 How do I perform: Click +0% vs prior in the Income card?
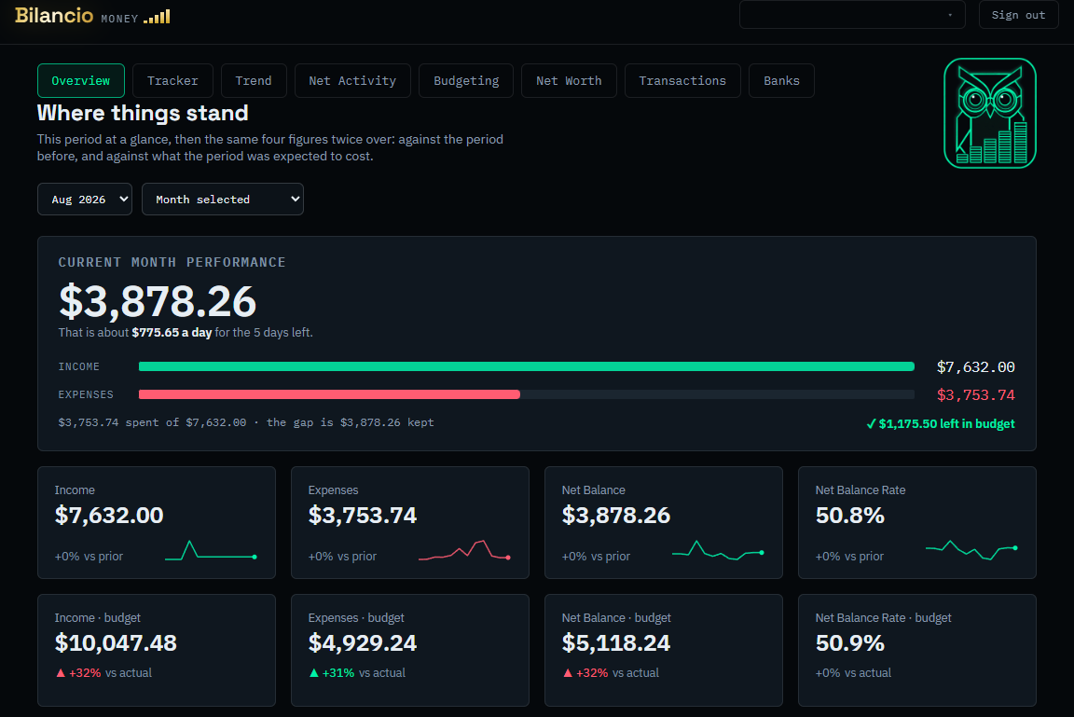[x=89, y=556]
